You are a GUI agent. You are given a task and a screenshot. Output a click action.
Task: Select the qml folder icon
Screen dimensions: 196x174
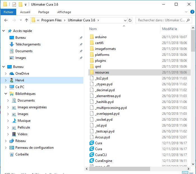click(92, 66)
